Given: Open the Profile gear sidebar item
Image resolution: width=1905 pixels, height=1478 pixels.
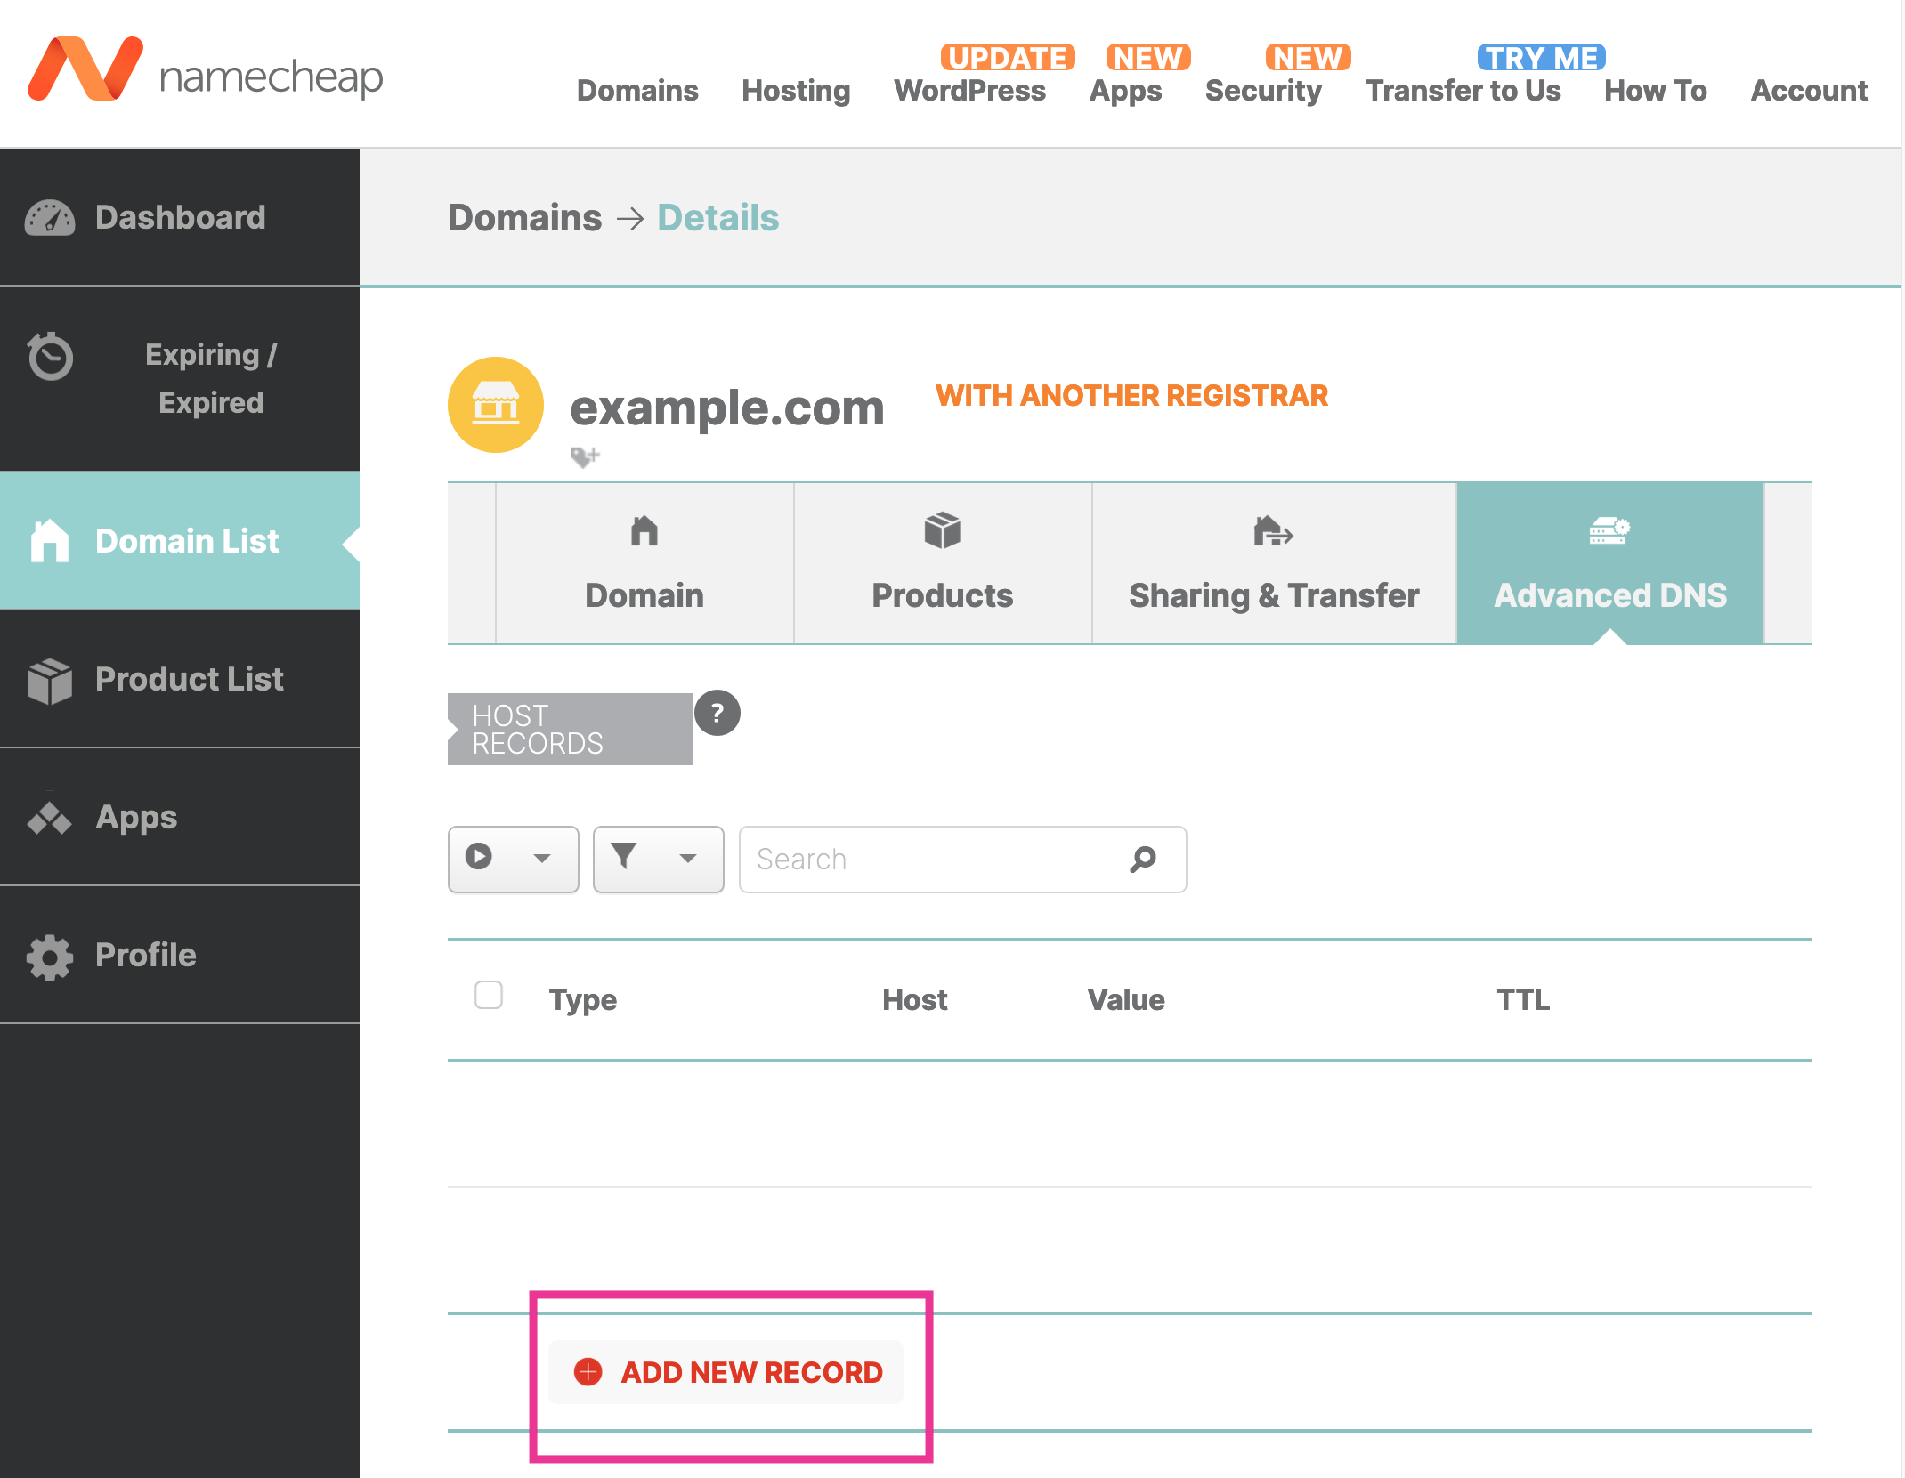Looking at the screenshot, I should tap(180, 955).
